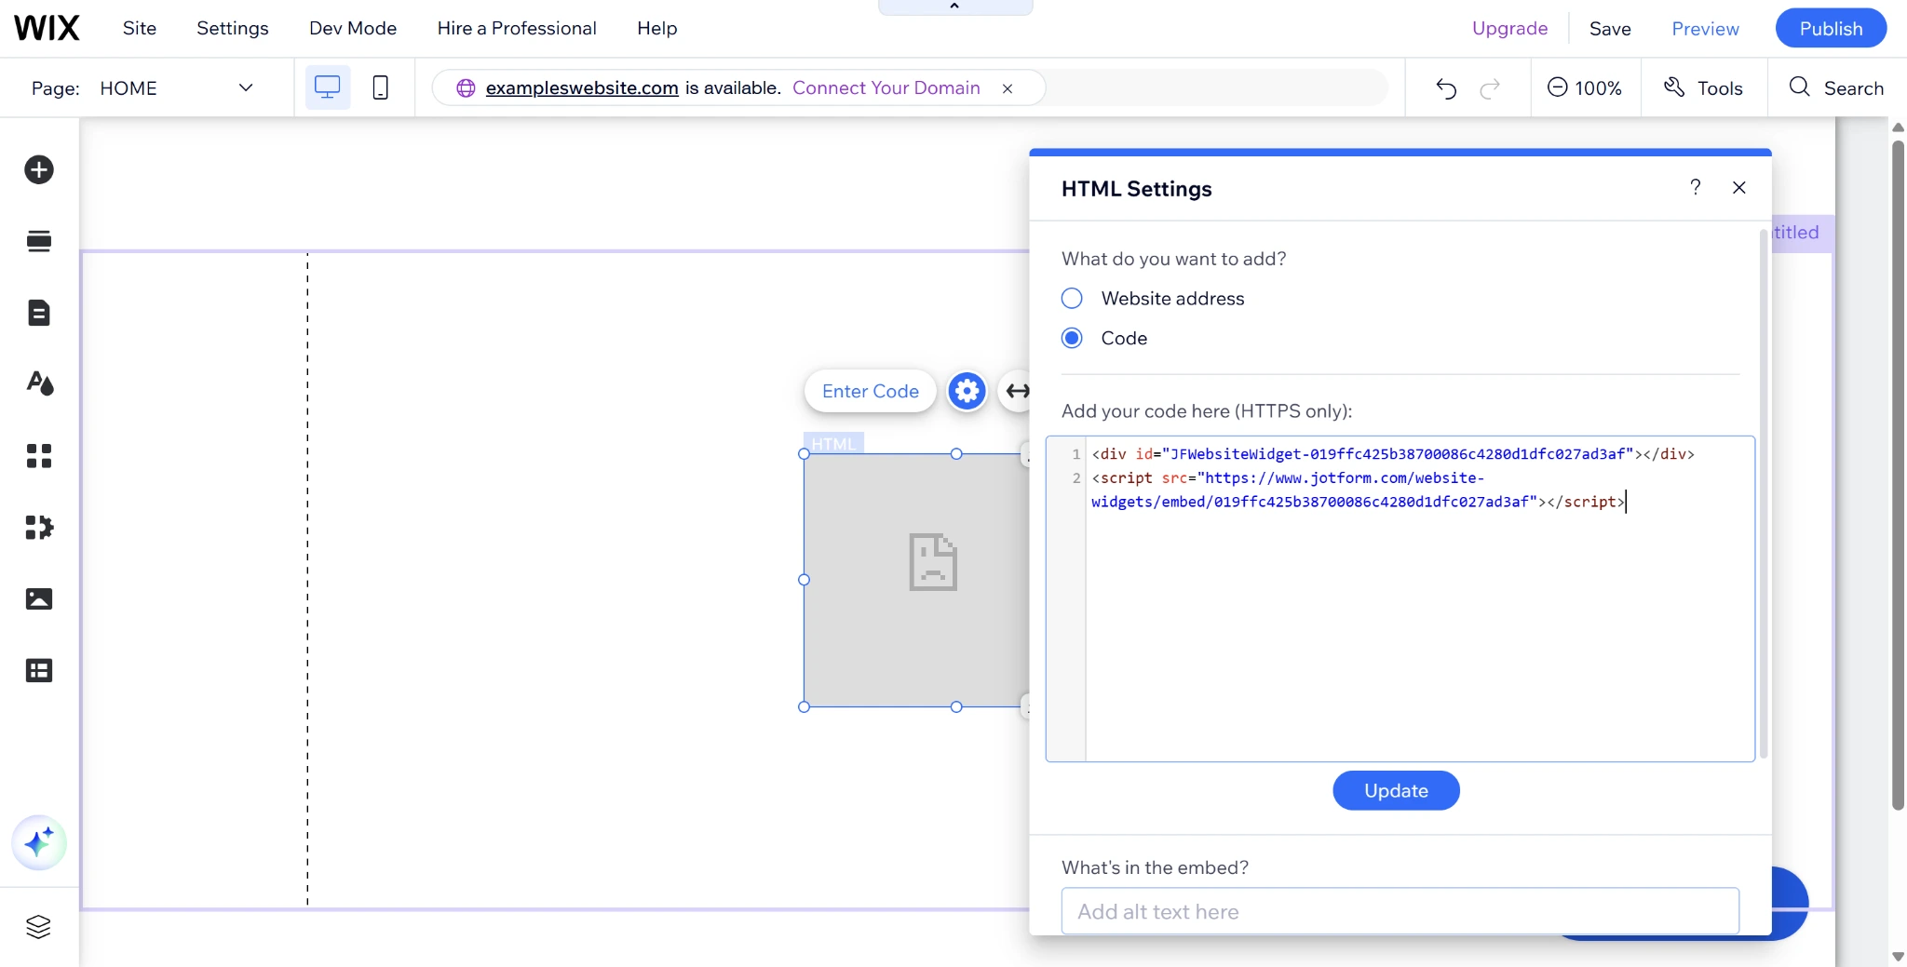Screen dimensions: 1907x967
Task: Click the Redo arrow
Action: 1490,88
